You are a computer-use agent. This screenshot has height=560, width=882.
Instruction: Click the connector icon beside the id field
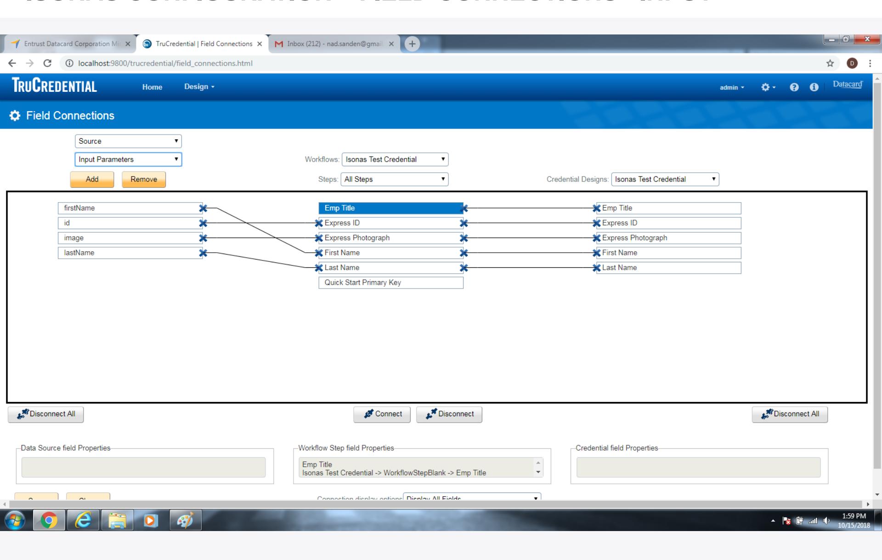pyautogui.click(x=203, y=223)
